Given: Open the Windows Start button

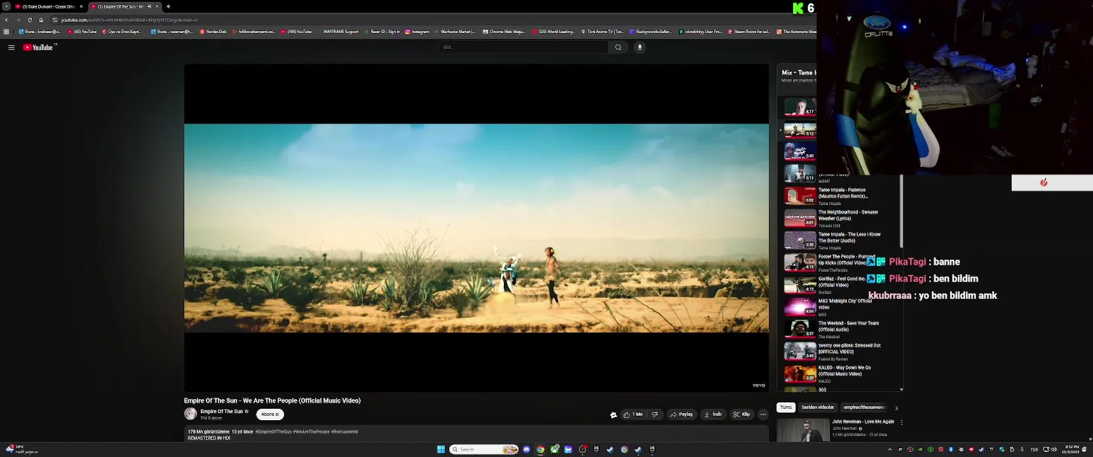Looking at the screenshot, I should click(441, 449).
